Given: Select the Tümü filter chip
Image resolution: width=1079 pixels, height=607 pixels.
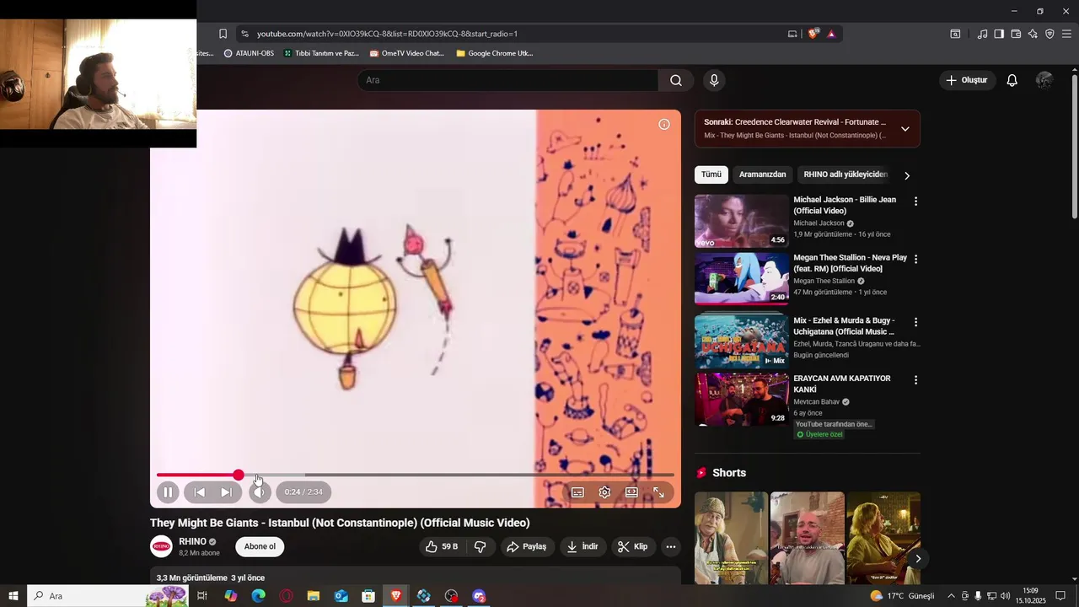Looking at the screenshot, I should tap(711, 175).
